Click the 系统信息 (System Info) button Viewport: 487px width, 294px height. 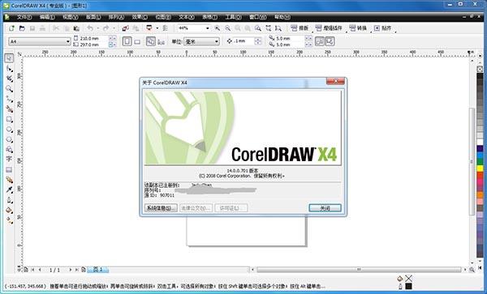(161, 208)
